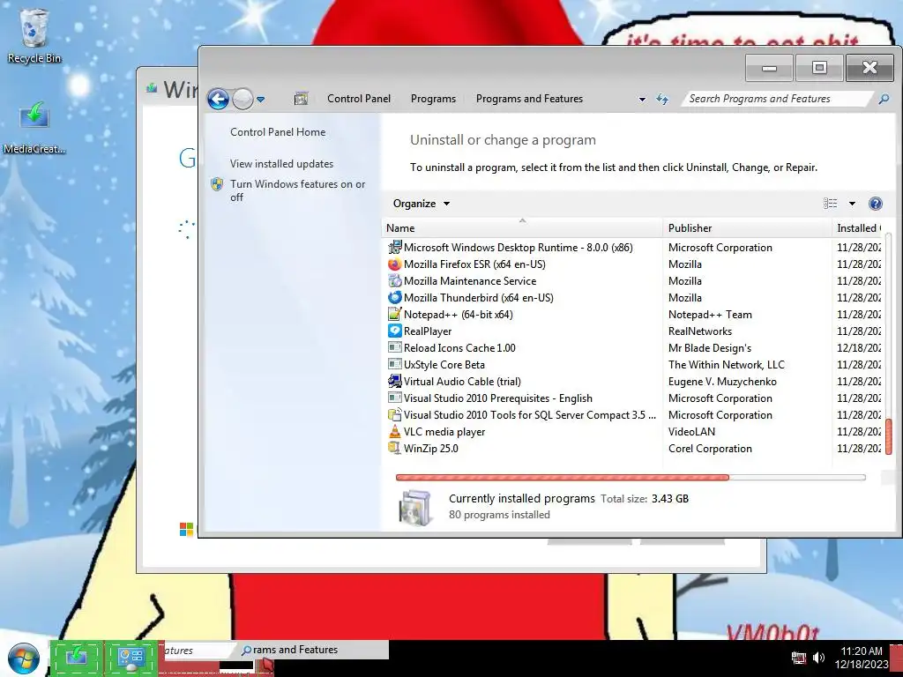Open Turn Windows features on or off
This screenshot has height=677, width=903.
pyautogui.click(x=298, y=190)
